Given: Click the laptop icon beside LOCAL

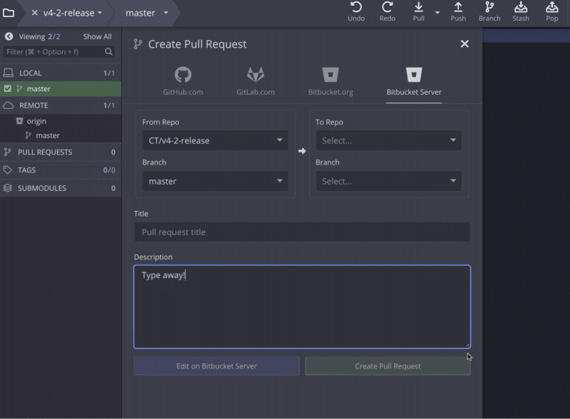Looking at the screenshot, I should pyautogui.click(x=8, y=73).
